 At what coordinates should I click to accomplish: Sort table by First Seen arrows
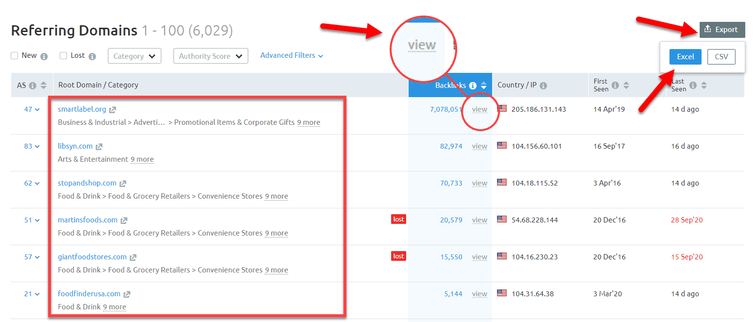click(x=626, y=85)
